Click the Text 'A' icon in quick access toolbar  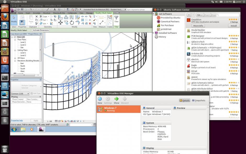pyautogui.click(x=55, y=9)
